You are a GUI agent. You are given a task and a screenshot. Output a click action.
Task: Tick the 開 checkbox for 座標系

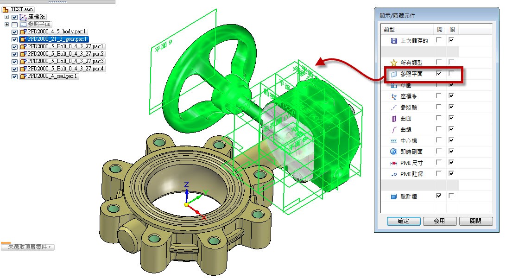pyautogui.click(x=439, y=96)
